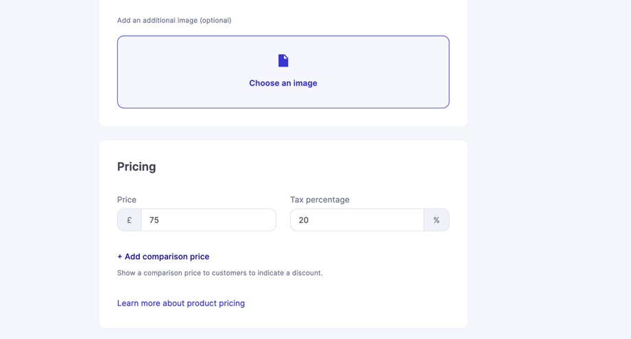631x339 pixels.
Task: Click the file icon in the upload box
Action: click(x=283, y=60)
